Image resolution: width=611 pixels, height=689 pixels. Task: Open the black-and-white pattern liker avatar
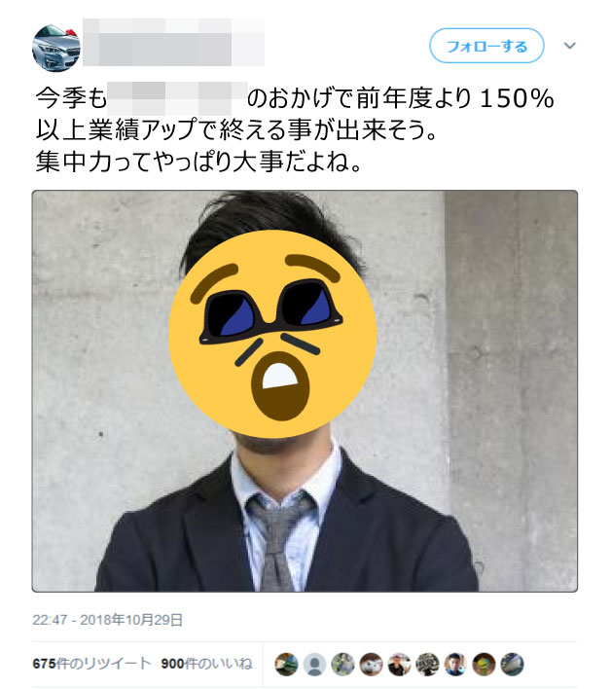tap(427, 664)
